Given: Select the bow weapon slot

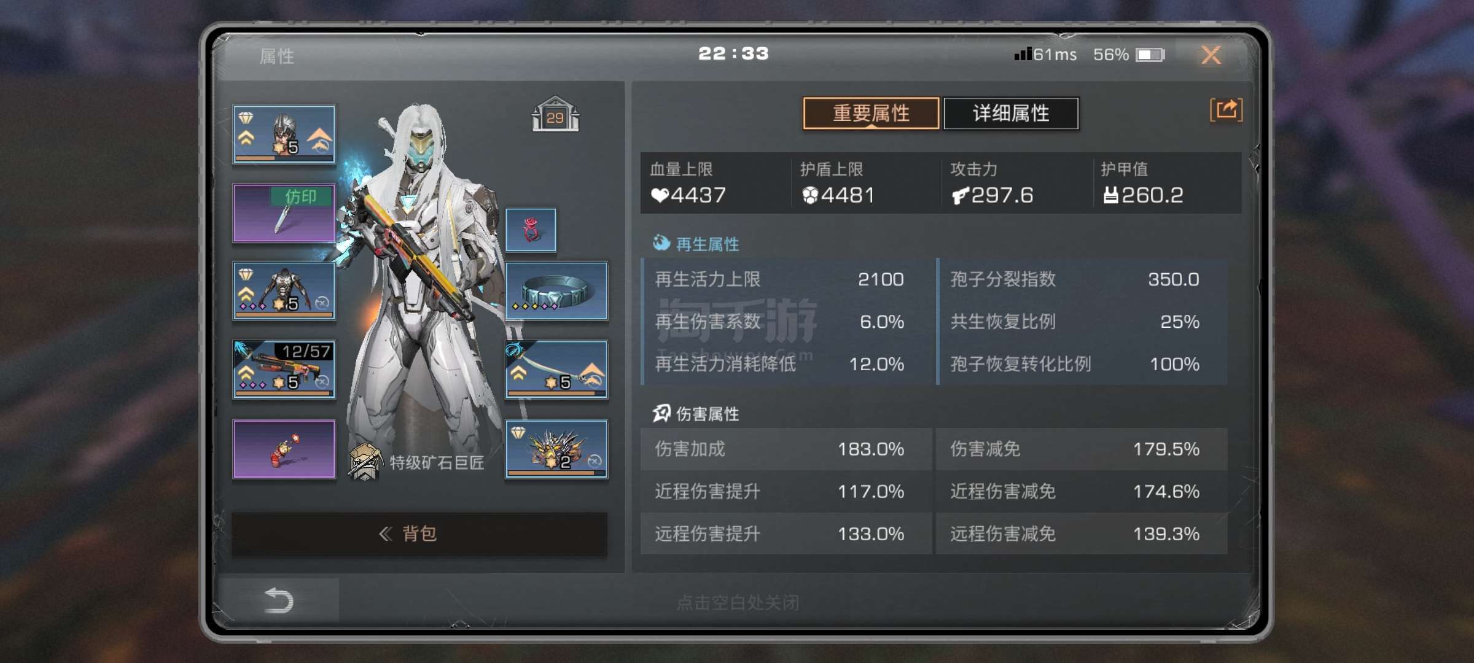Looking at the screenshot, I should coord(556,370).
